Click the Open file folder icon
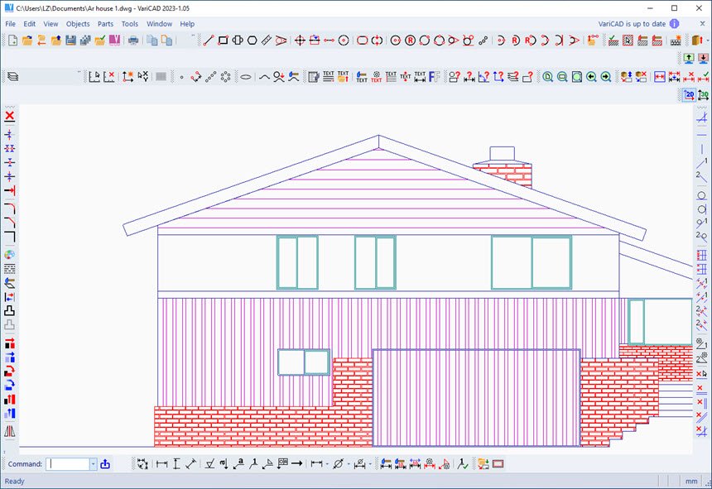The image size is (712, 489). pos(27,41)
